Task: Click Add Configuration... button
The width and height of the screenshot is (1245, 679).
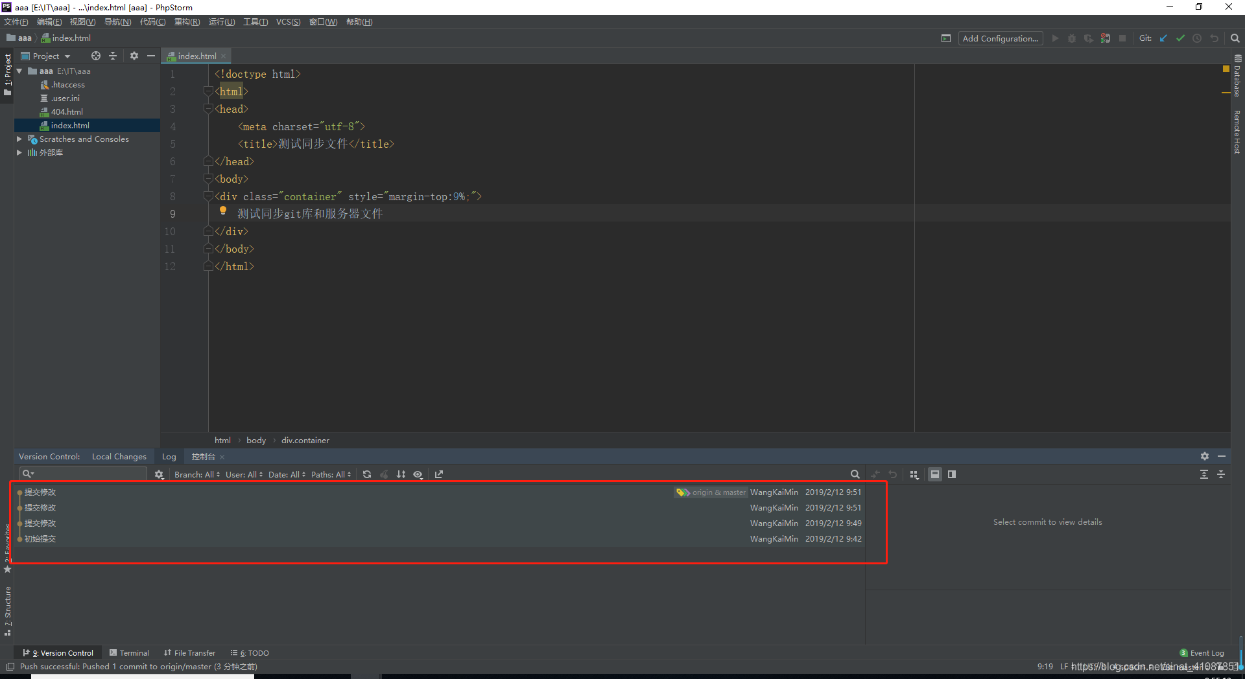Action: 1001,38
